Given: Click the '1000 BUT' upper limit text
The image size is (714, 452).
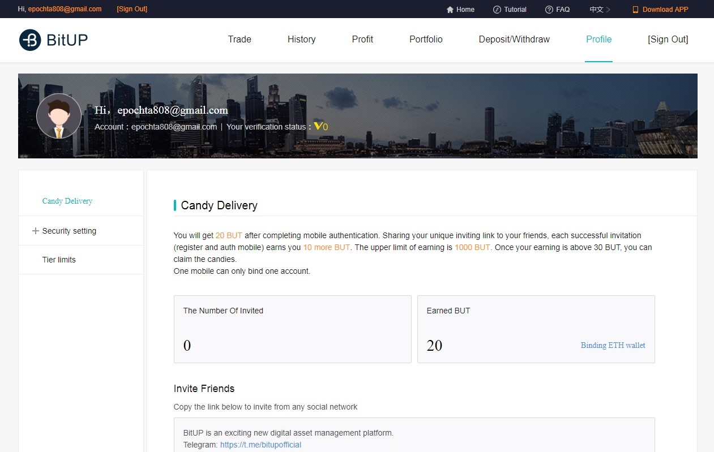Looking at the screenshot, I should tap(472, 247).
